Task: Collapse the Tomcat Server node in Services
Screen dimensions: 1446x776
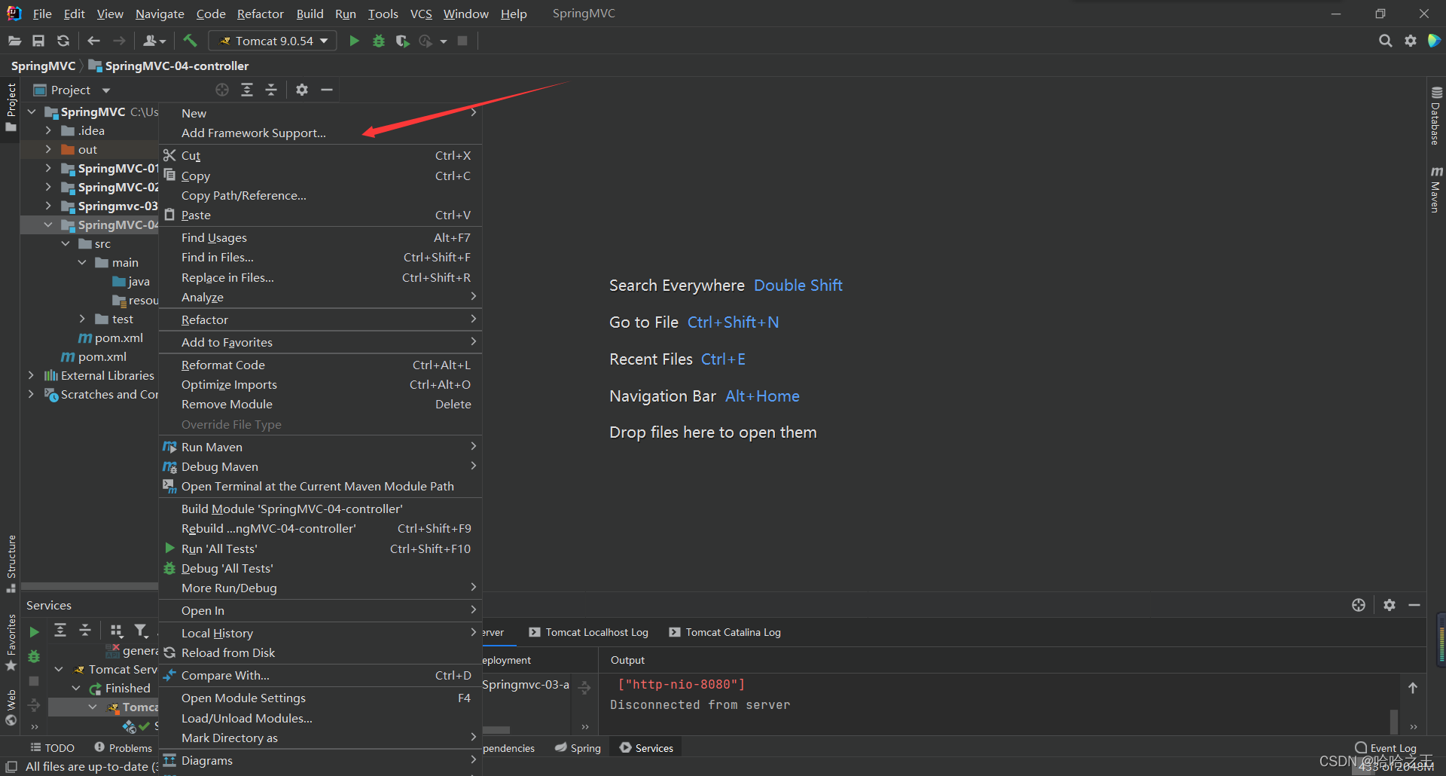Action: tap(59, 669)
